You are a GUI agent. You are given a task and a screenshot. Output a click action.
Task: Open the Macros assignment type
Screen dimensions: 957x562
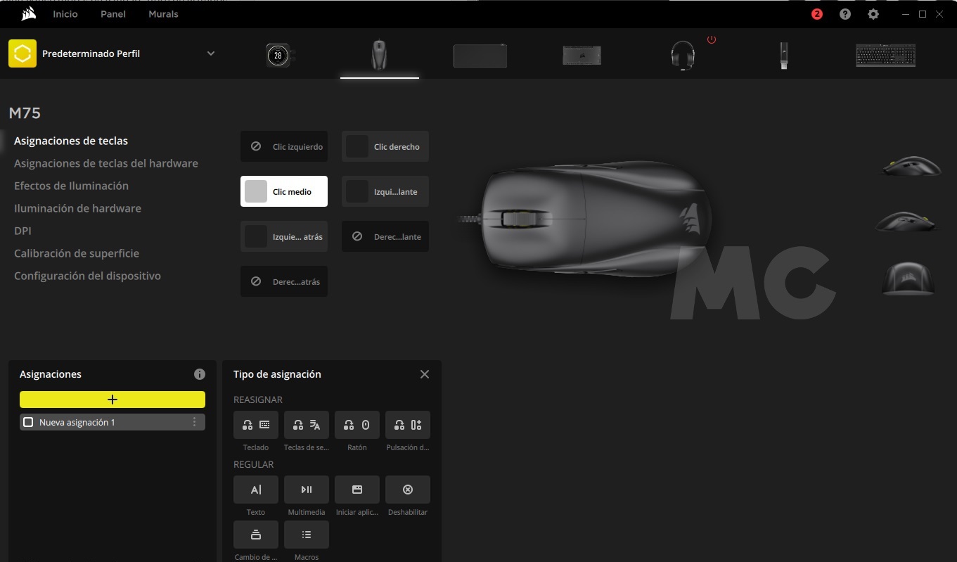[306, 535]
